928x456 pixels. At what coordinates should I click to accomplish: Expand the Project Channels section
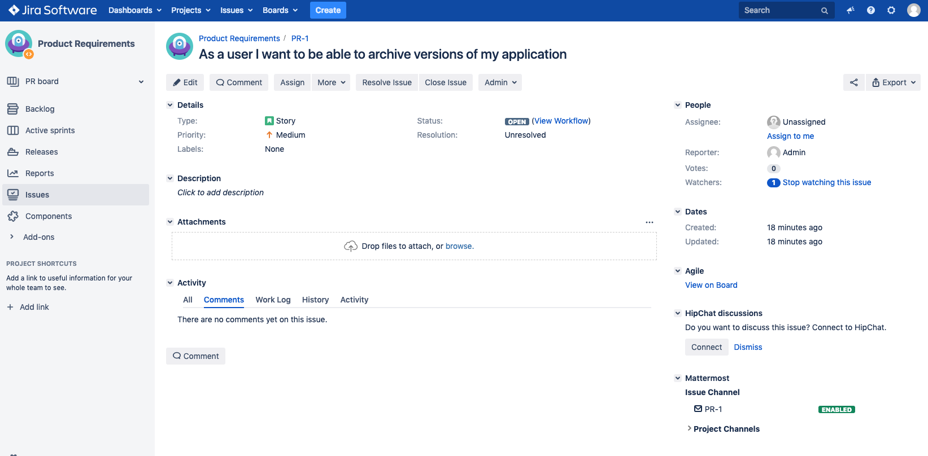[x=690, y=429]
